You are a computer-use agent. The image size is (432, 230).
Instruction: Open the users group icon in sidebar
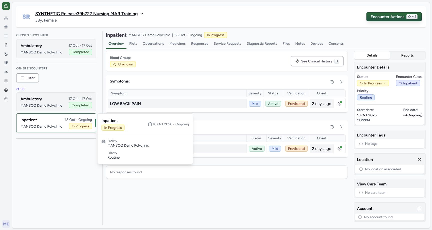click(6, 72)
